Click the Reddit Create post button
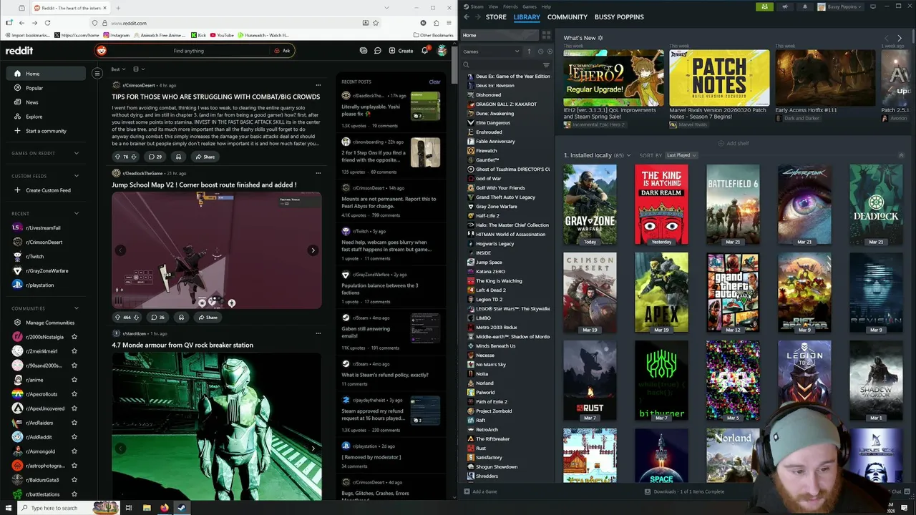Screen dimensions: 916x515 tap(401, 51)
